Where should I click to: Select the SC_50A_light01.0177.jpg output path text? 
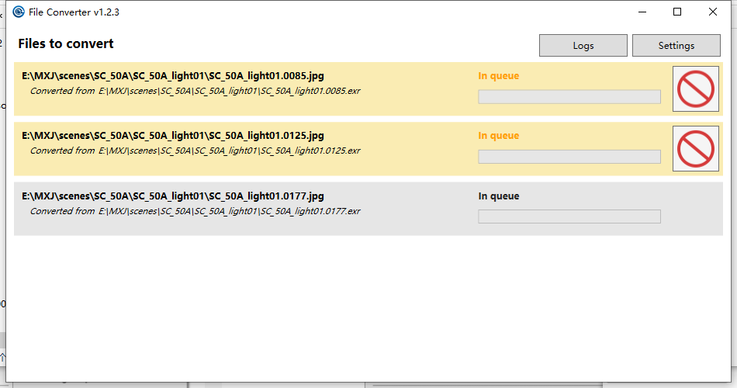[x=173, y=196]
